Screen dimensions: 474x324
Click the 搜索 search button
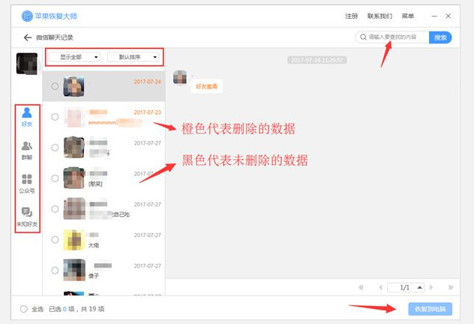[x=440, y=37]
